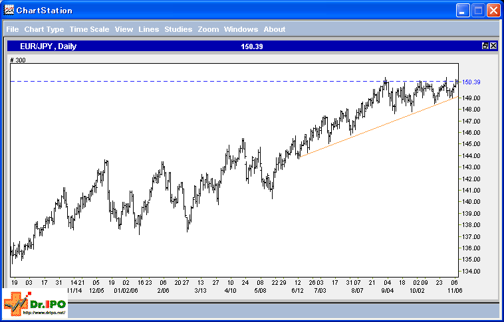
Task: Maximize the ChartStation window
Action: tap(478, 11)
